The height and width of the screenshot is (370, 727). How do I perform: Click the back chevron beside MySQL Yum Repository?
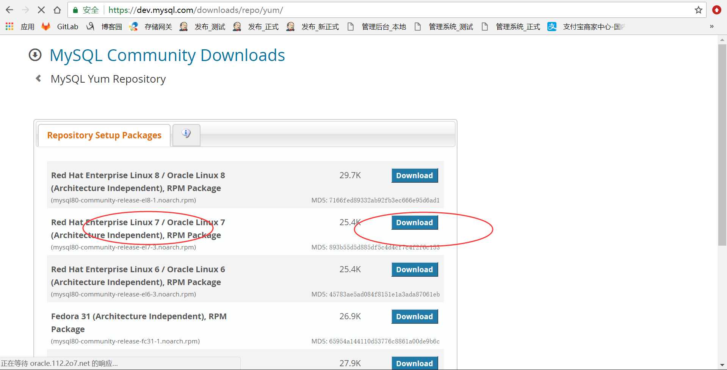pyautogui.click(x=38, y=78)
